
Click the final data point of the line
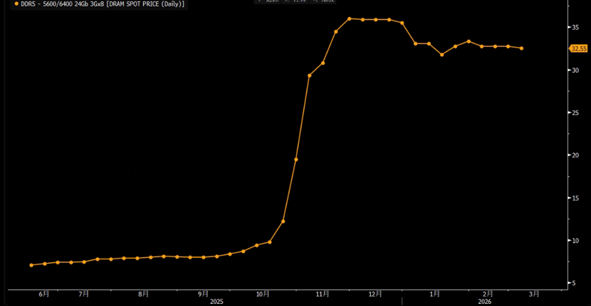(x=521, y=48)
